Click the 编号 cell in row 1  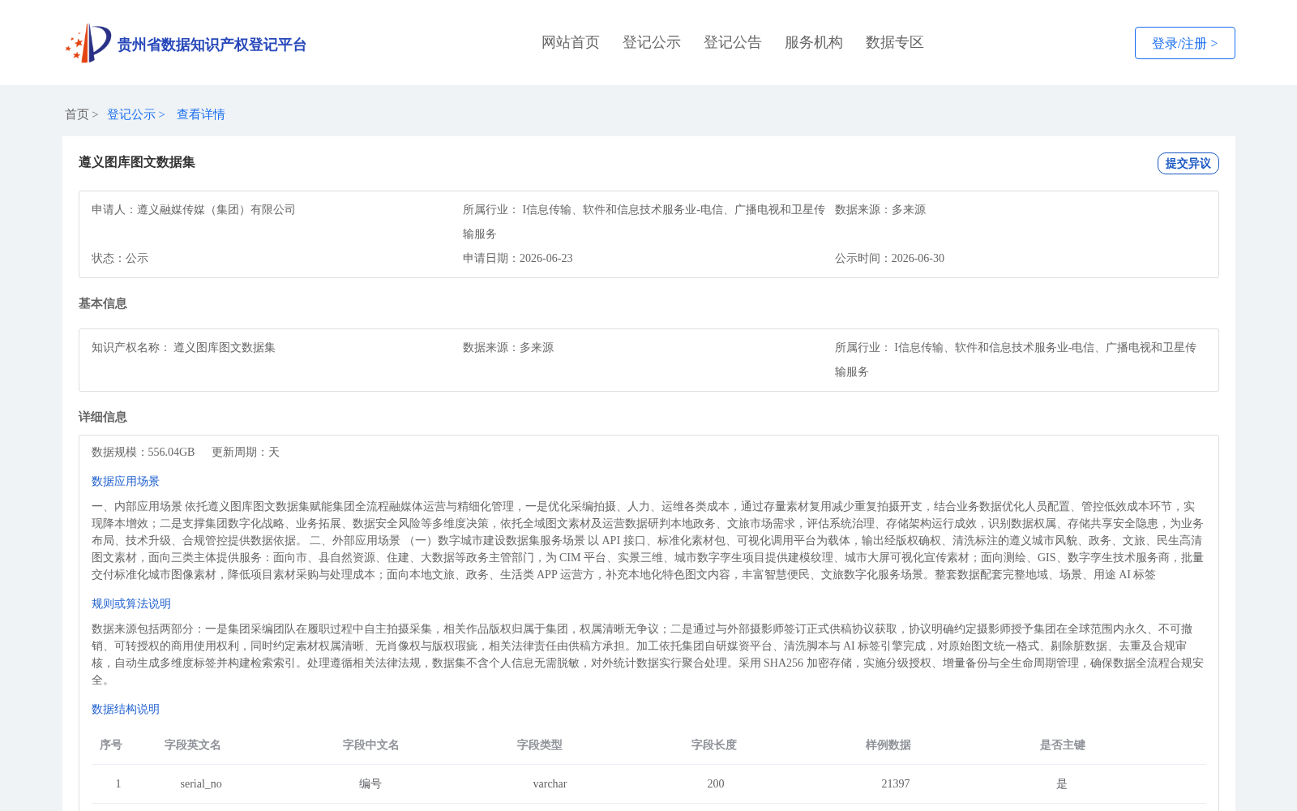pyautogui.click(x=370, y=783)
